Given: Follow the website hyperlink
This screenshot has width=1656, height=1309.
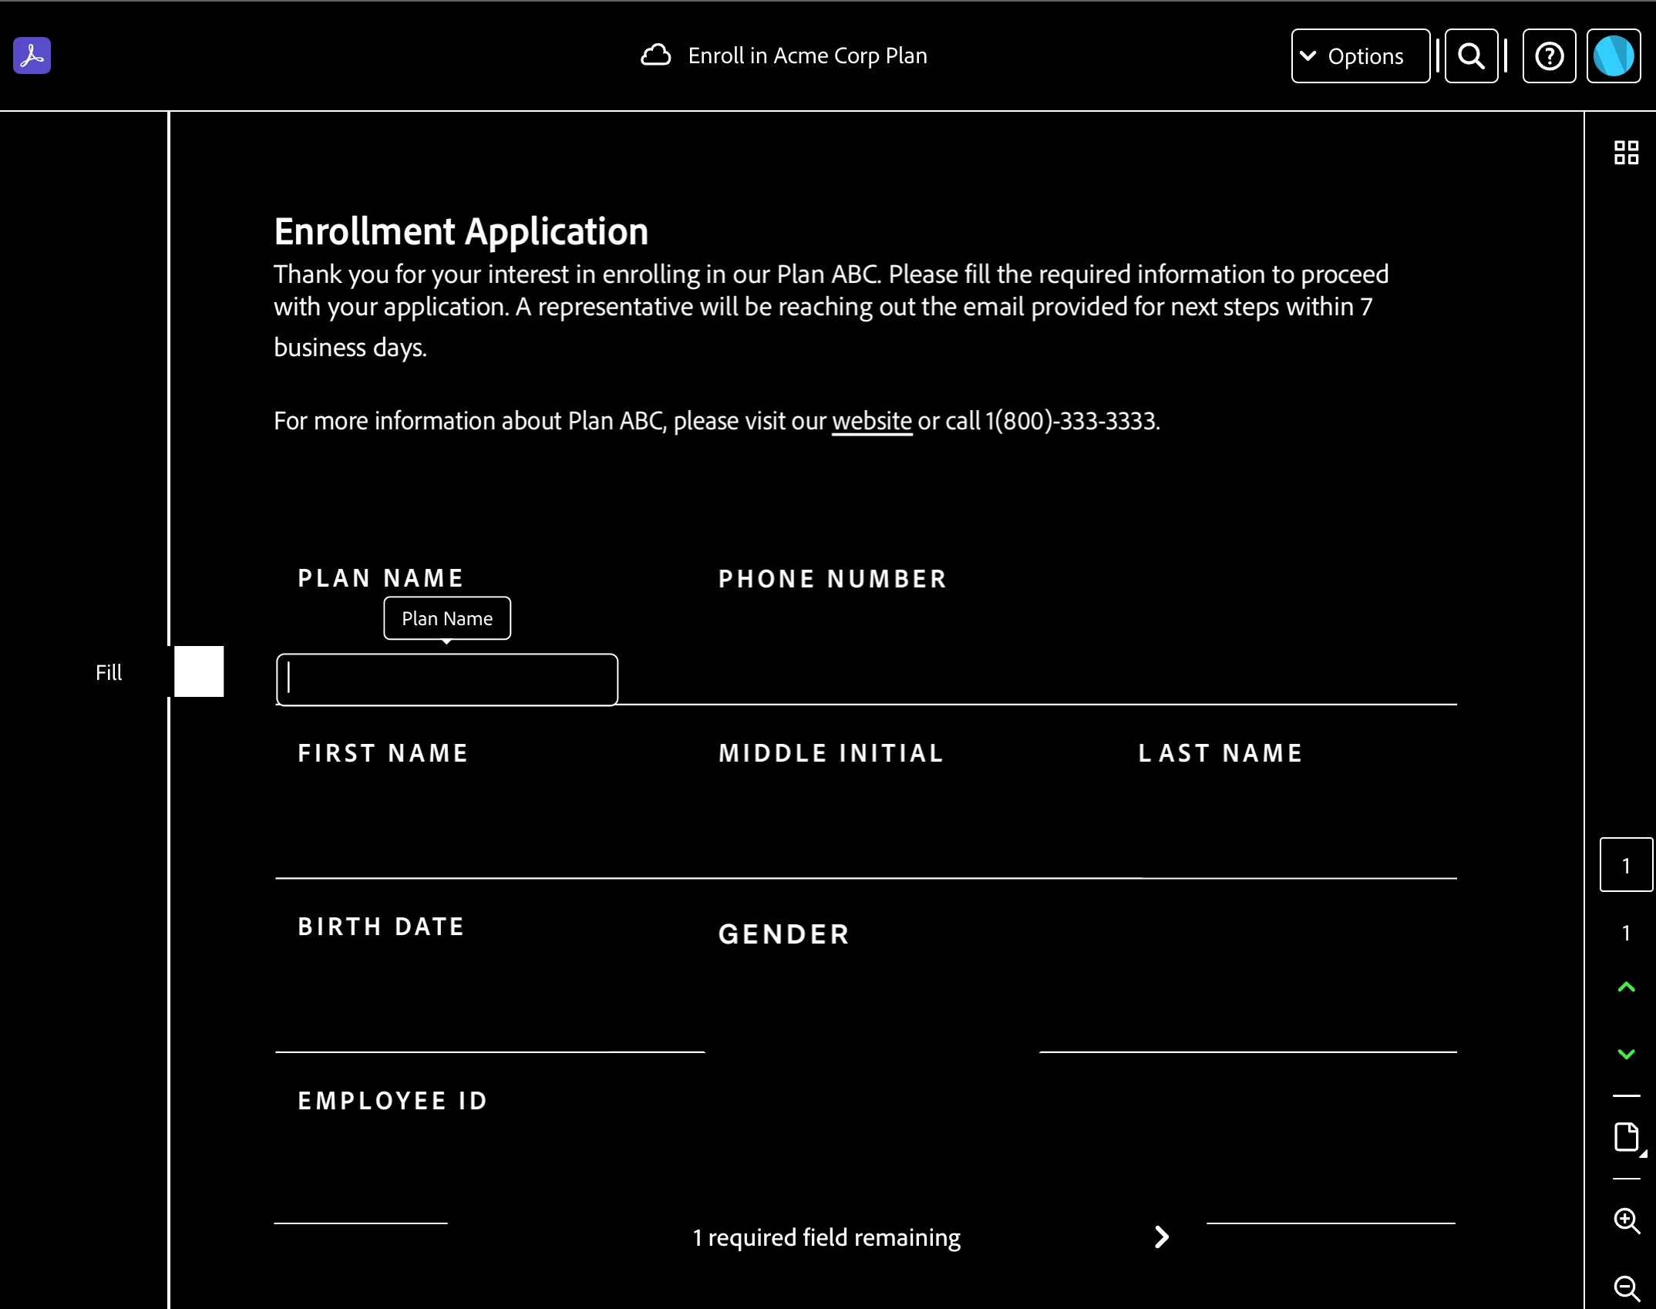Looking at the screenshot, I should (x=871, y=421).
